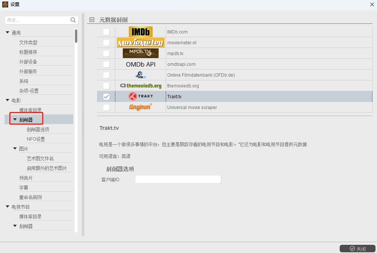Open 媒体库目录 under 电视节目
The height and width of the screenshot is (253, 377).
point(30,217)
